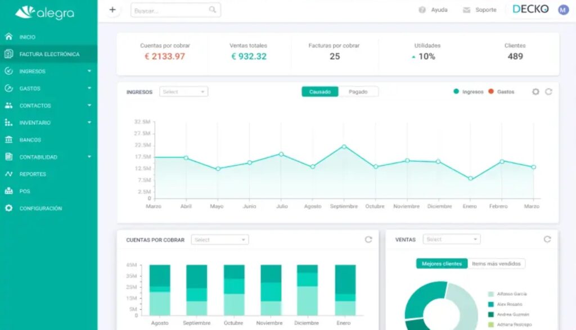
Task: Open the Reportes menu item
Action: coord(48,174)
